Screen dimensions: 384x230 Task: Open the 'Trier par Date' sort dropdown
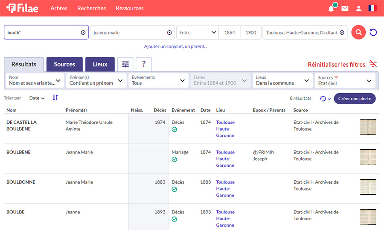tap(37, 98)
